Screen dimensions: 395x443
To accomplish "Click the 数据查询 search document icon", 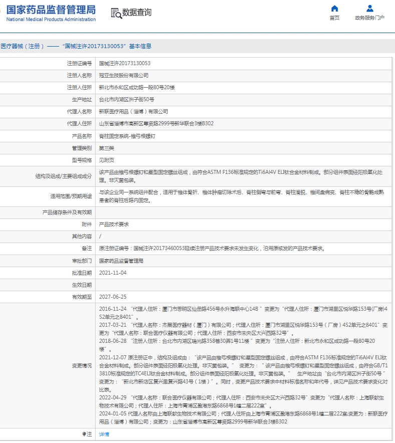I will pos(116,13).
